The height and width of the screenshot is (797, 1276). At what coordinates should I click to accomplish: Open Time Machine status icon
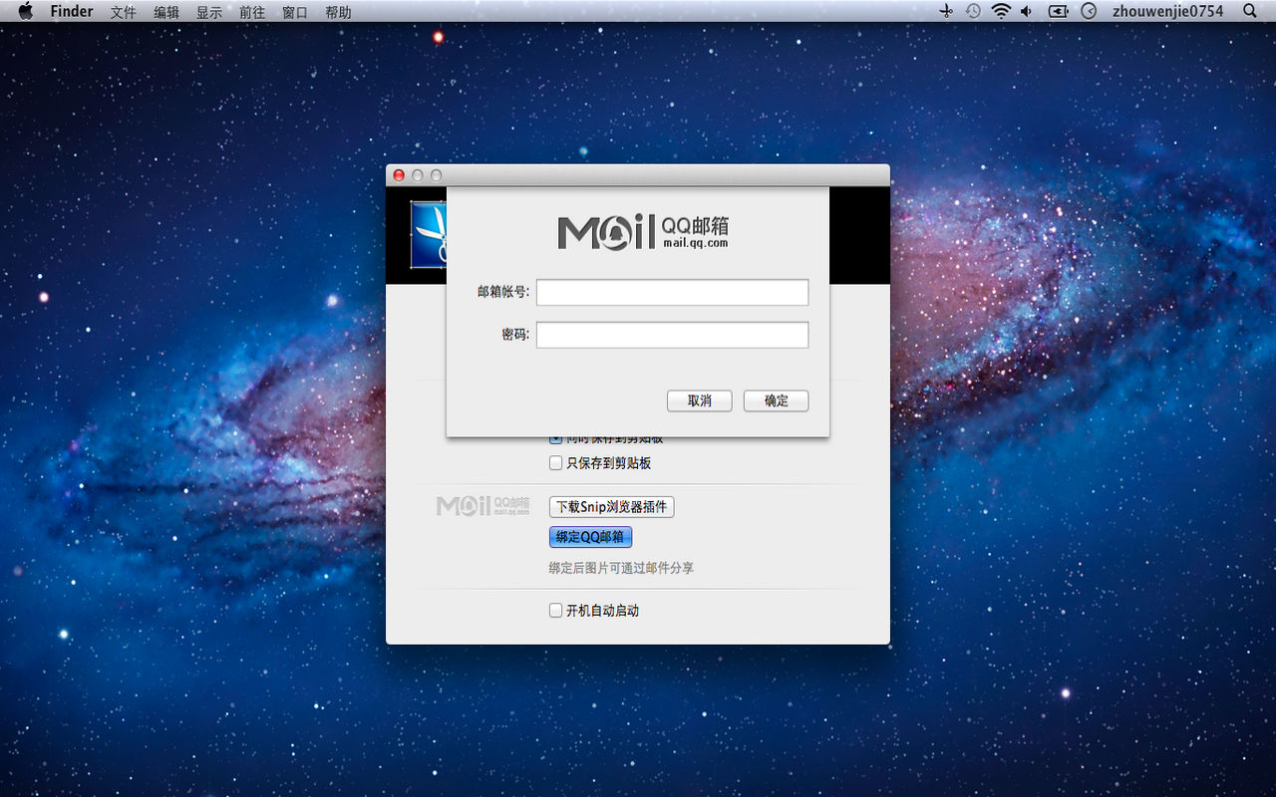point(973,11)
